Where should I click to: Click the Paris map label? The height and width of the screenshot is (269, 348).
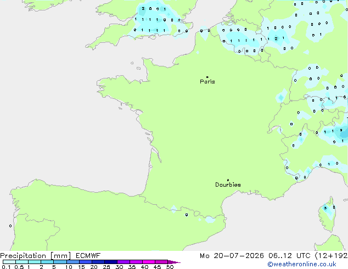[x=207, y=82]
